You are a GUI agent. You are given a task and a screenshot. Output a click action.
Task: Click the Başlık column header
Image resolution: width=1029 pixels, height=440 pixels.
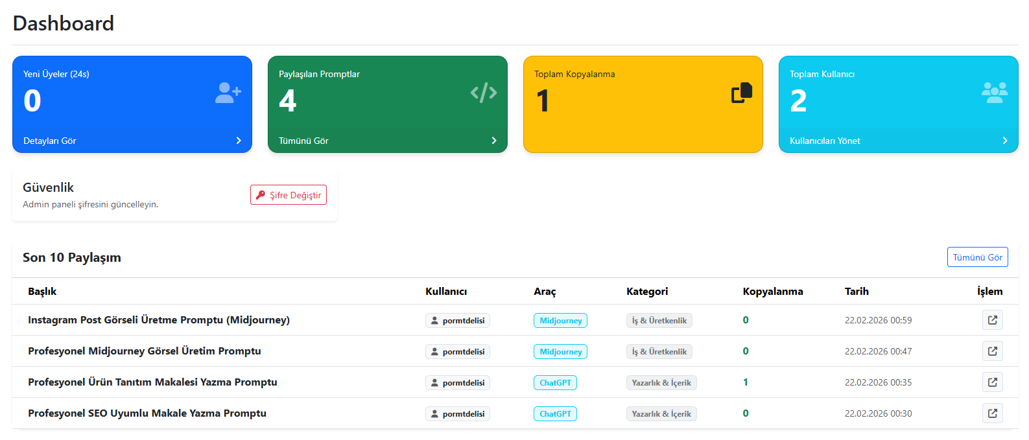tap(42, 292)
